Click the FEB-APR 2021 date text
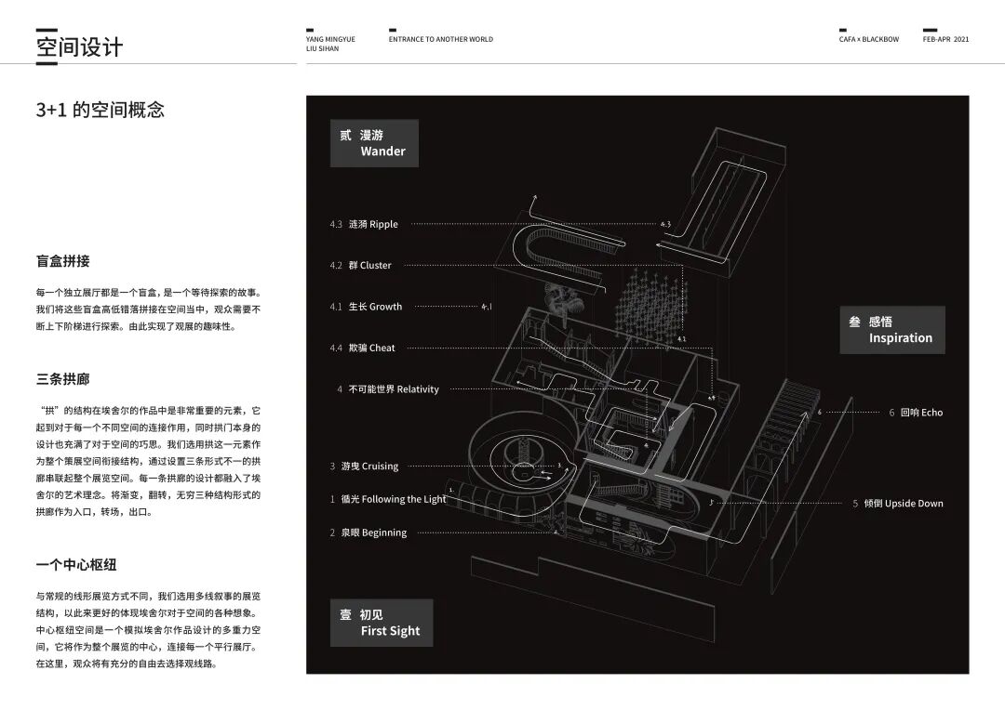The image size is (1005, 710). [946, 39]
